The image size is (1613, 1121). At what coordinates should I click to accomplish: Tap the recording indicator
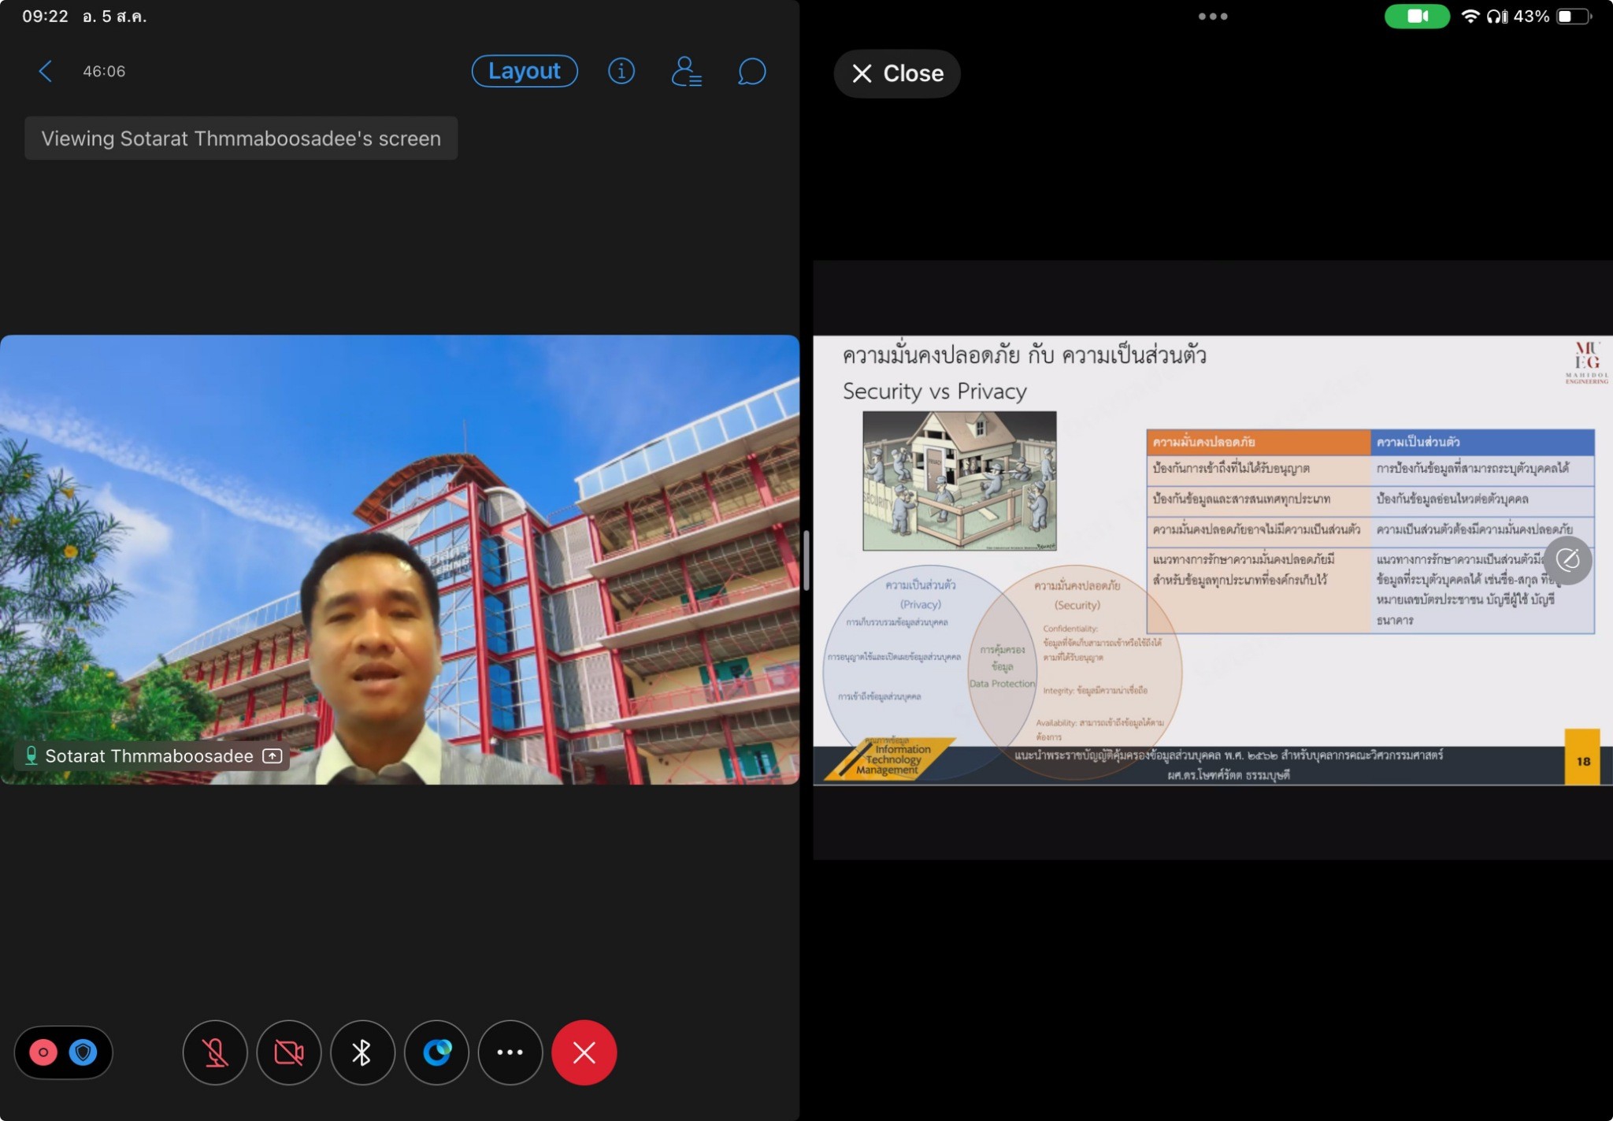click(x=44, y=1052)
